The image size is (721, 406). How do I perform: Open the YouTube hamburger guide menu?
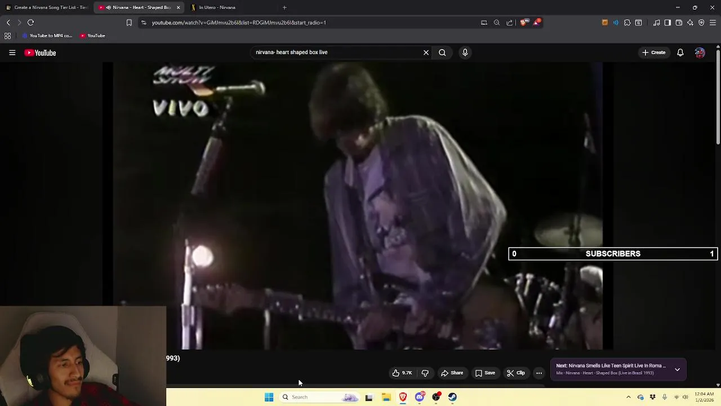point(12,52)
